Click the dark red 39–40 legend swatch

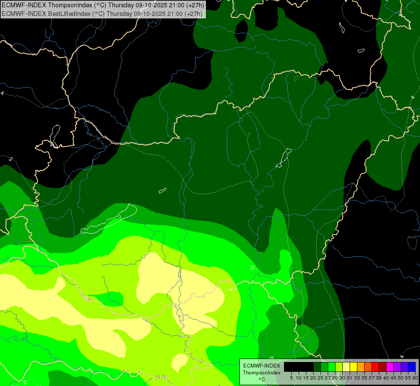[x=382, y=367]
